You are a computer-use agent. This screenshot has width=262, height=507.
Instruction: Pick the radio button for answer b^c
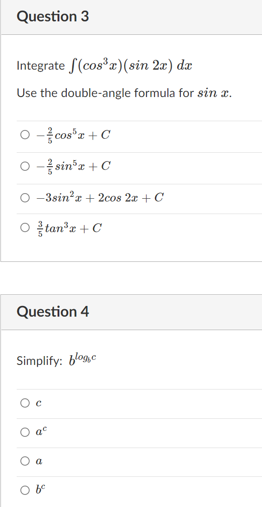(25, 490)
